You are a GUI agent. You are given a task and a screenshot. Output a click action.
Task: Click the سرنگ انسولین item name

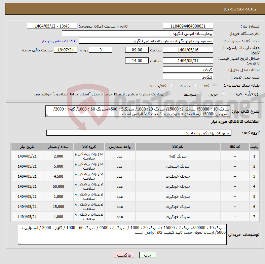point(178,166)
